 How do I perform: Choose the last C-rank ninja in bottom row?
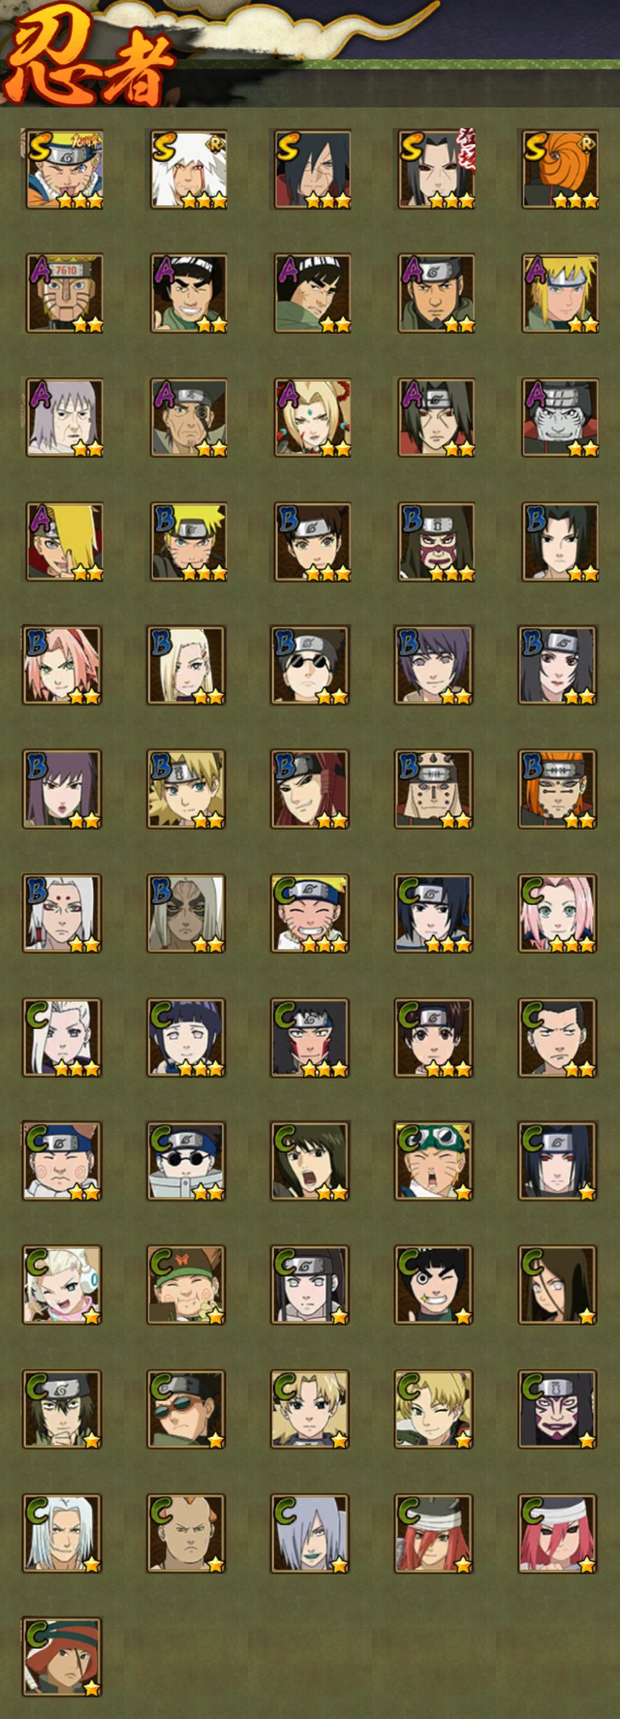click(62, 1657)
